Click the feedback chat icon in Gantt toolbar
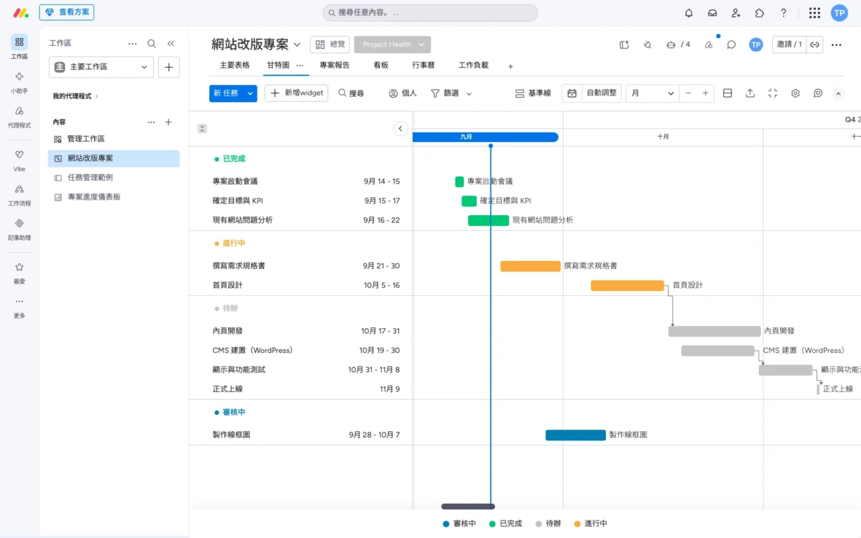The width and height of the screenshot is (861, 538). 817,93
